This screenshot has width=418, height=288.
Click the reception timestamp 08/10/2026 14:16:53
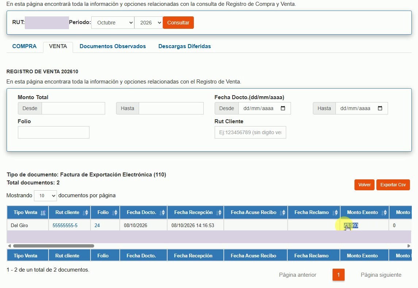click(x=193, y=225)
